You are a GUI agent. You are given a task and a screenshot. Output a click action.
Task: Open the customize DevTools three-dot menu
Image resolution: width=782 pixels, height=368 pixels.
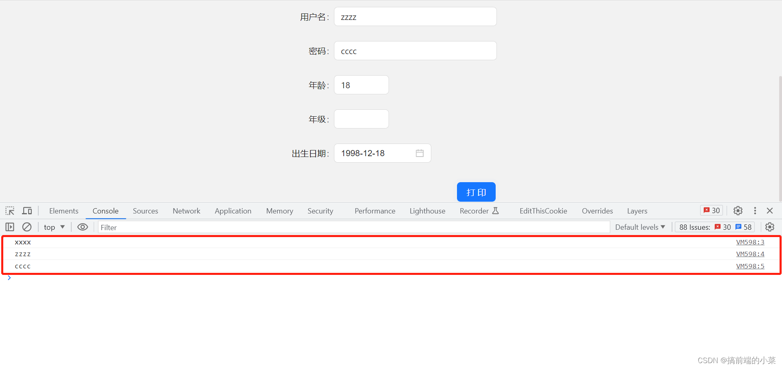pos(755,211)
